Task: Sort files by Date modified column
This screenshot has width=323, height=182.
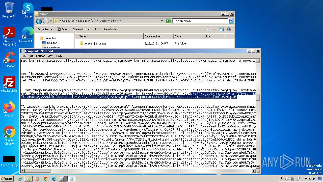Action: tap(158, 36)
